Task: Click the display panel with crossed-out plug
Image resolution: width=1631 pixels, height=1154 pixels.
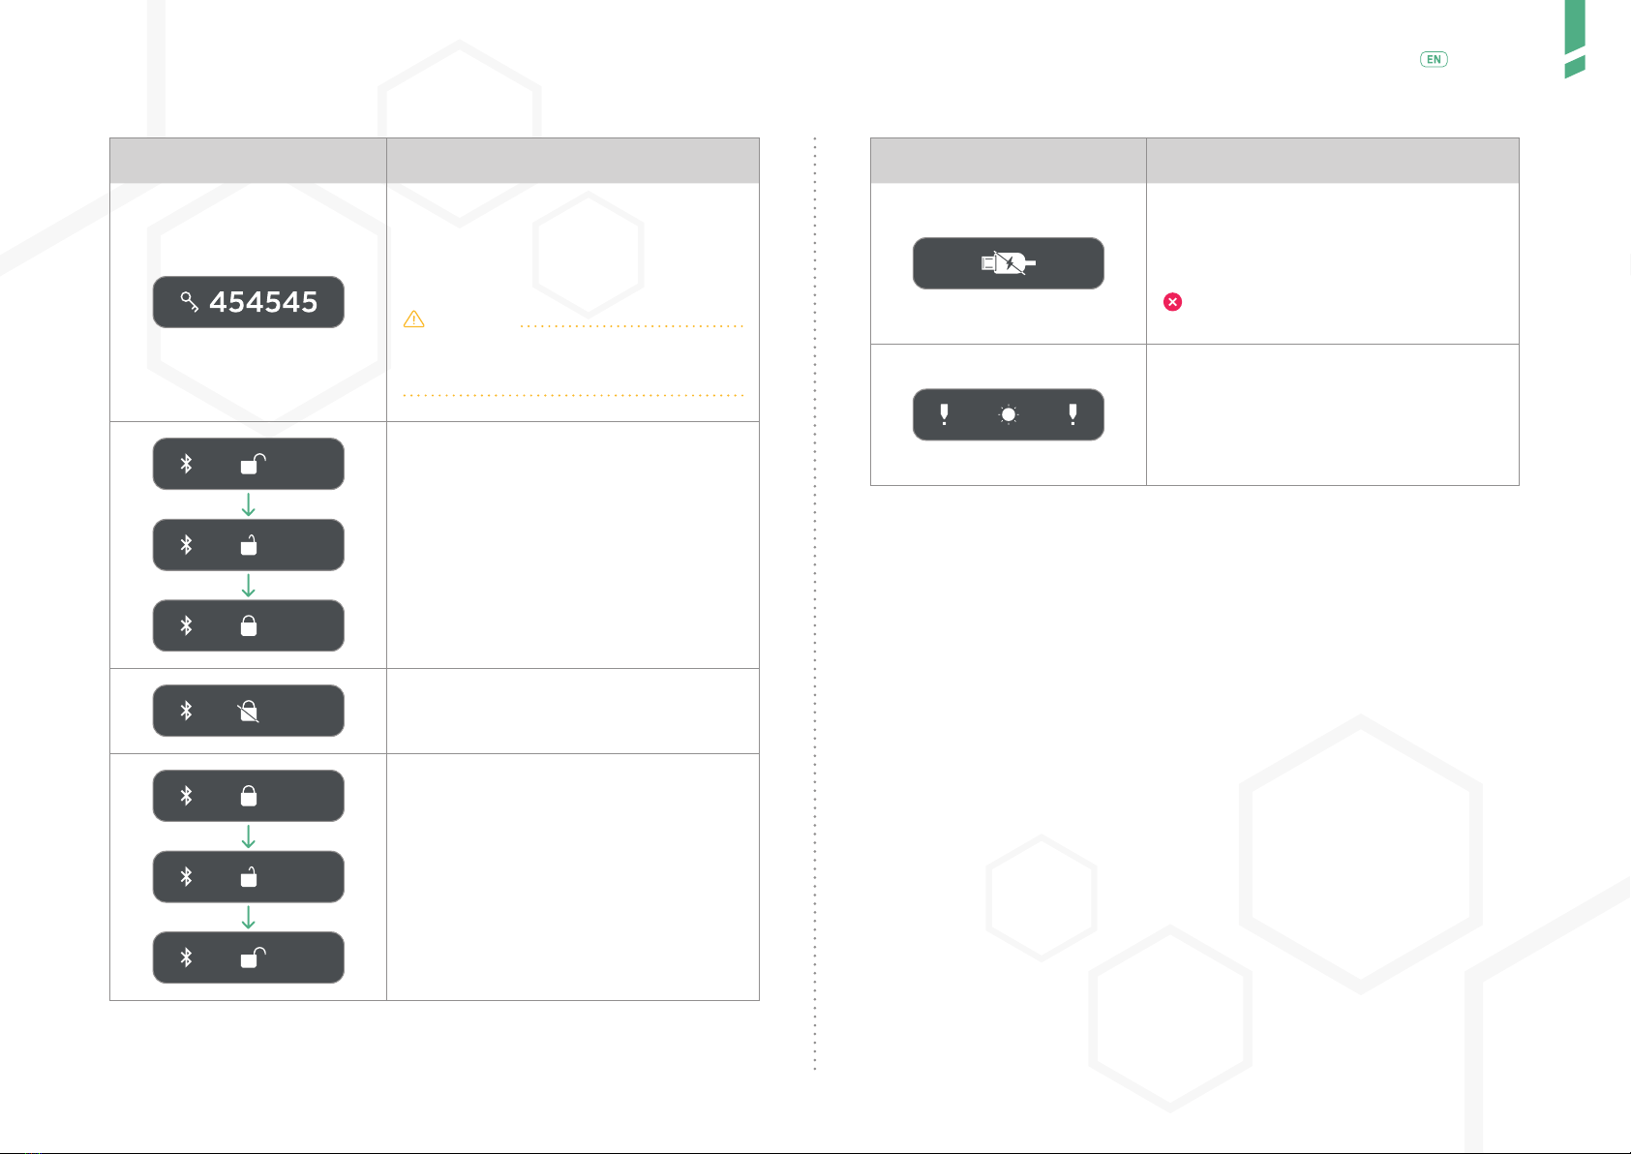Action: point(1009,263)
